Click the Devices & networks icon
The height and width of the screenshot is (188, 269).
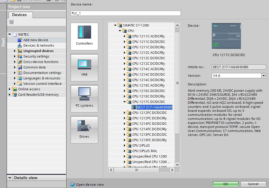click(20, 45)
